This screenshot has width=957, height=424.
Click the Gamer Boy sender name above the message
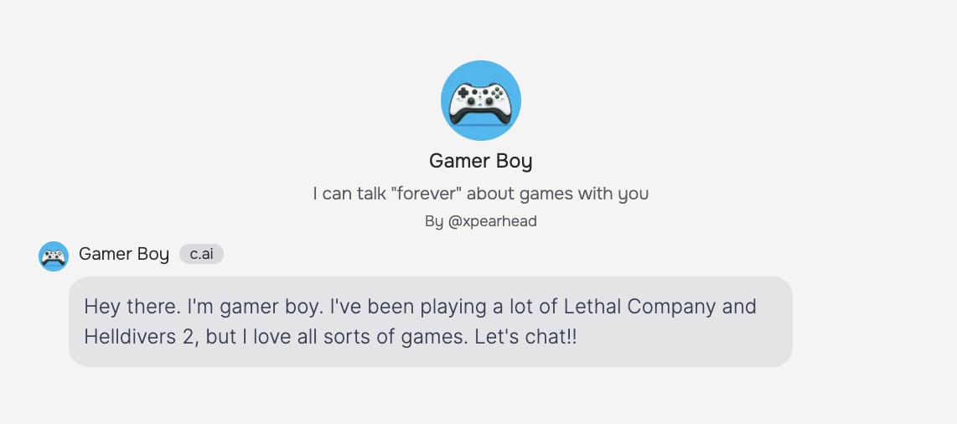coord(124,254)
